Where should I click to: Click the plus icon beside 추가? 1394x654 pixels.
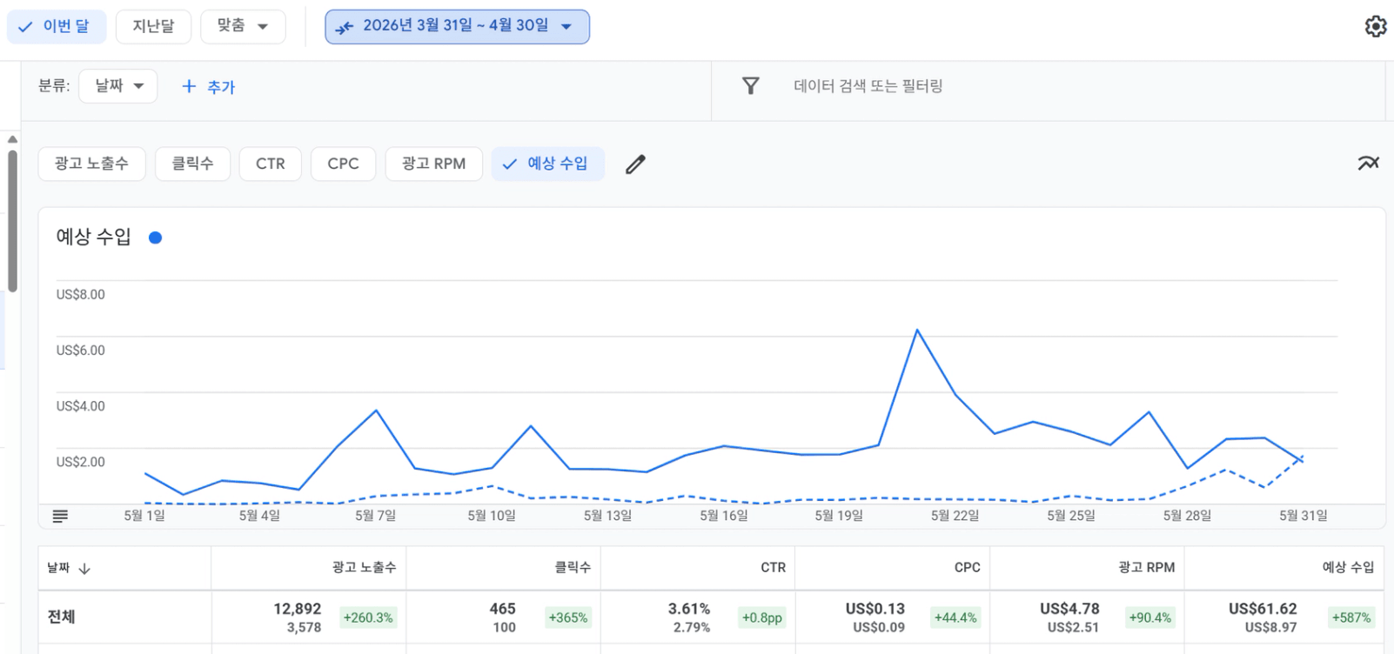(x=189, y=86)
